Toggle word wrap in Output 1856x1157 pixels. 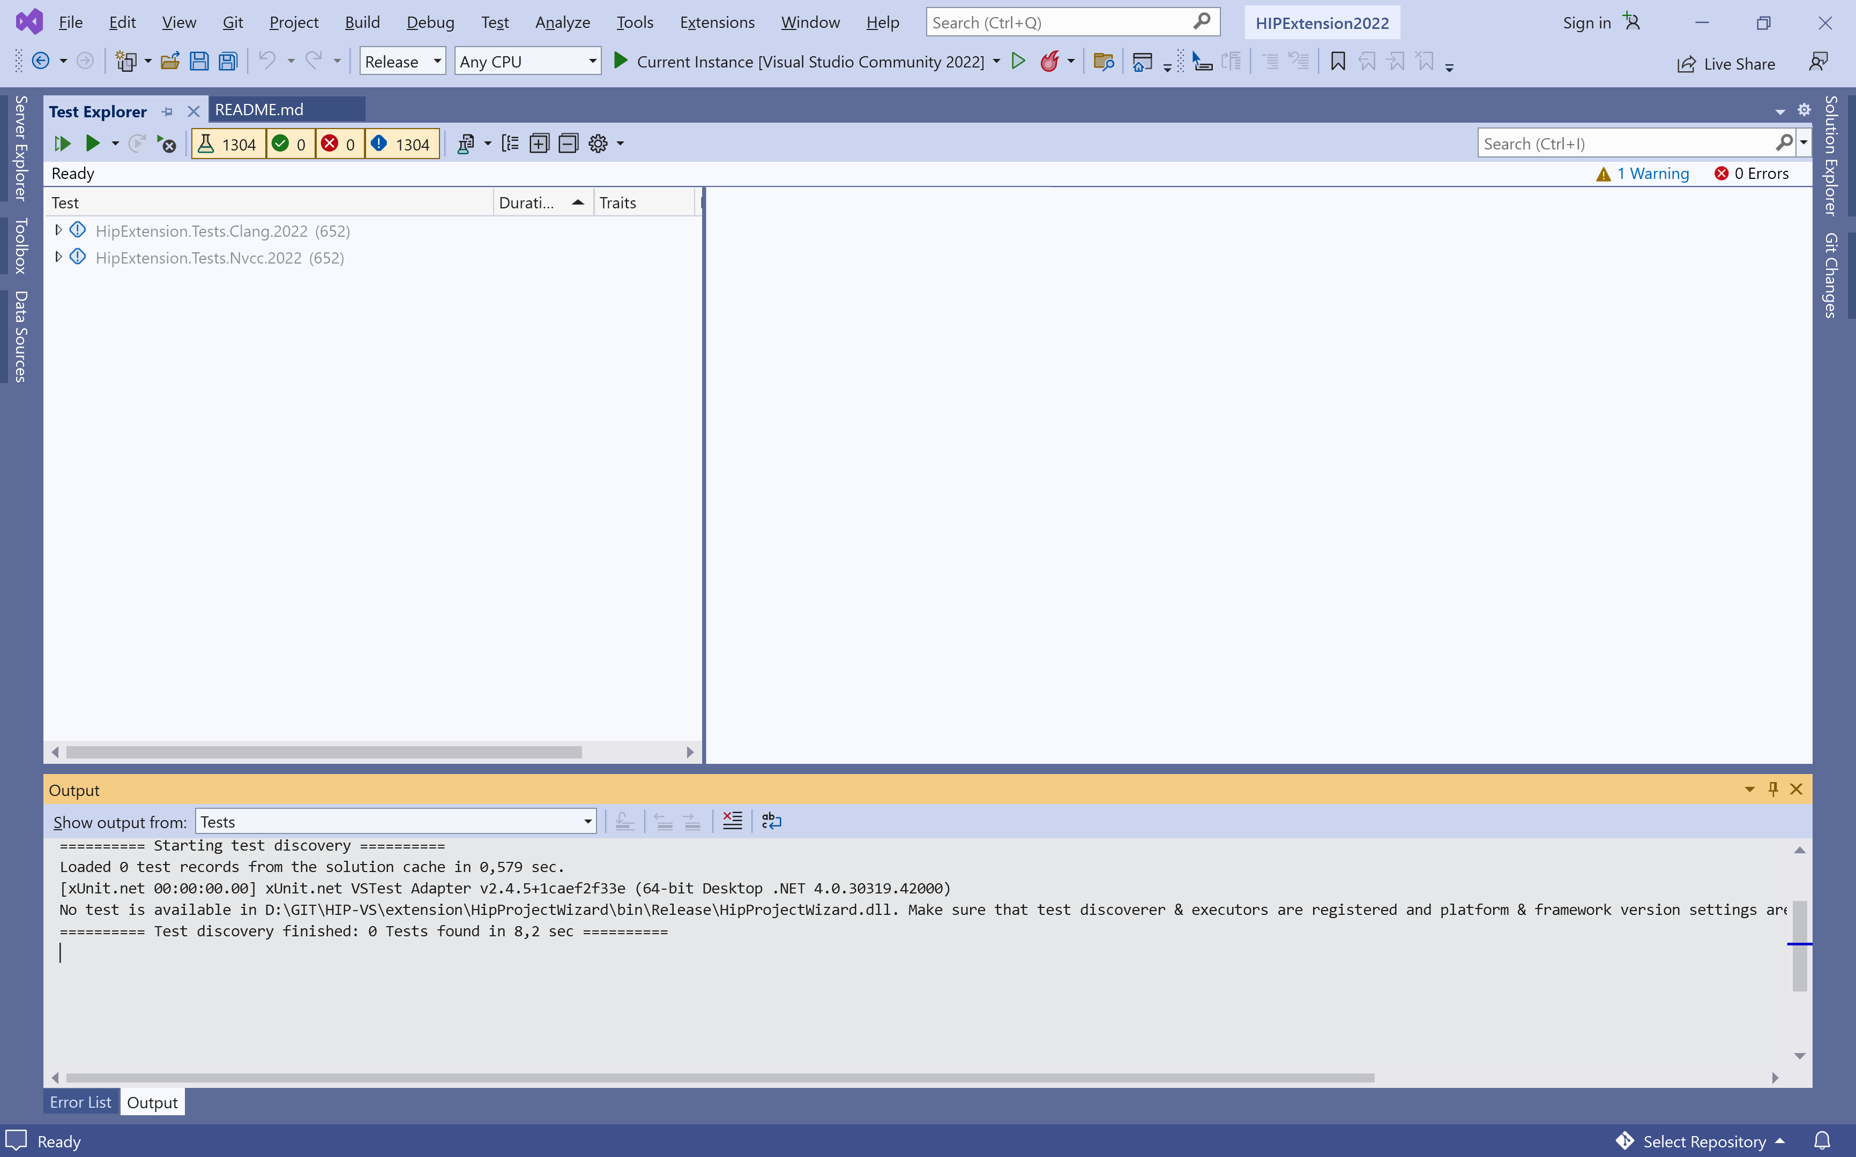tap(771, 821)
